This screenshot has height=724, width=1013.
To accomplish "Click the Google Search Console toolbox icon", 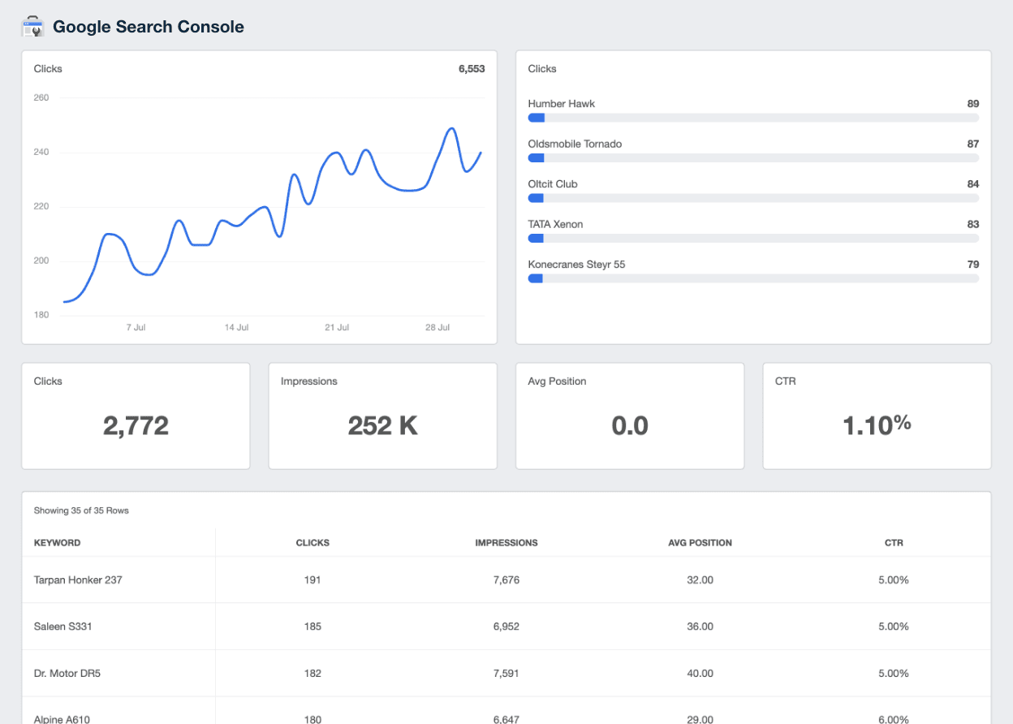I will point(32,25).
